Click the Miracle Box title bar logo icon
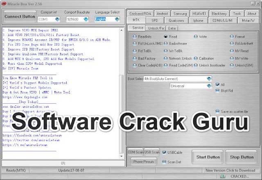This screenshot has height=180, width=262. coord(4,4)
